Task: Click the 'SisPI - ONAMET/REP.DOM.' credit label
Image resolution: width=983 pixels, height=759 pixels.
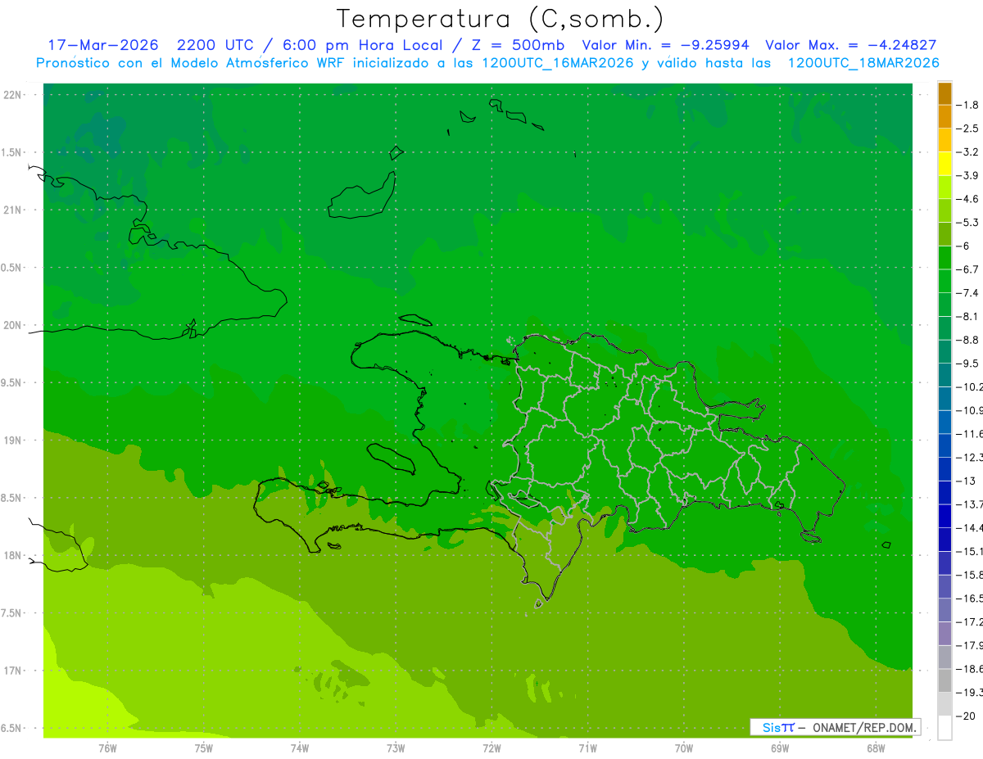Action: pyautogui.click(x=836, y=727)
